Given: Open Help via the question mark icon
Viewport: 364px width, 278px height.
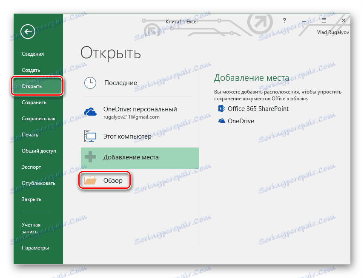Looking at the screenshot, I should [284, 20].
